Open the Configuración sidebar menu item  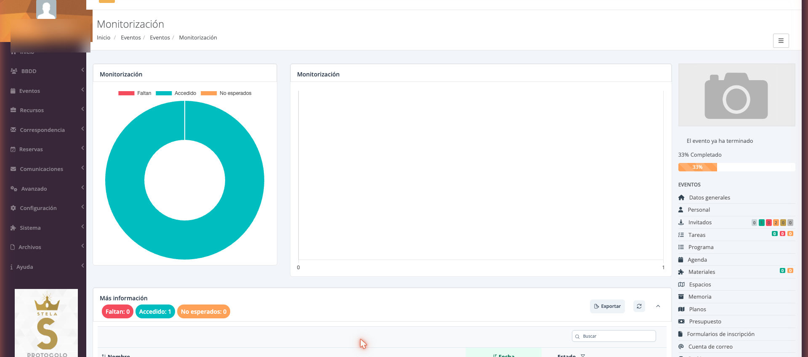[46, 208]
